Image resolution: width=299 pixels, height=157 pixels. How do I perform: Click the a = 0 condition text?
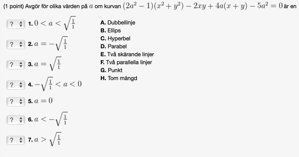click(x=43, y=101)
